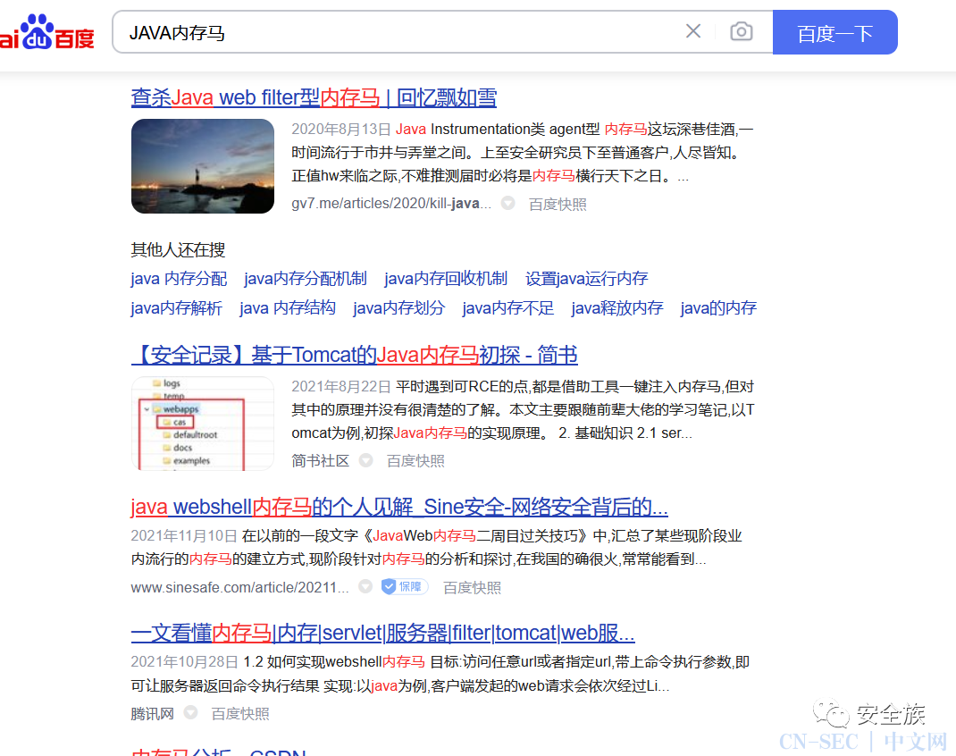Expand dropdown arrow next to sinesafe URL

[365, 586]
